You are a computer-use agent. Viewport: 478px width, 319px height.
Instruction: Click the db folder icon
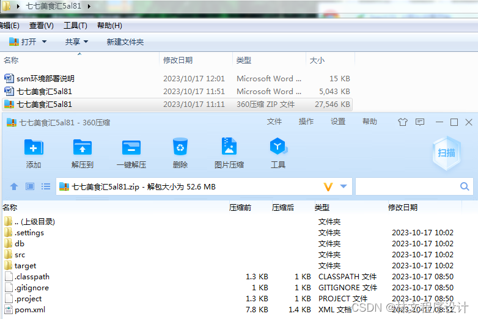[x=9, y=244]
